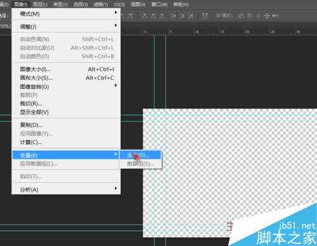
Task: Select the highlighted 变量(B) menu item
Action: point(66,155)
